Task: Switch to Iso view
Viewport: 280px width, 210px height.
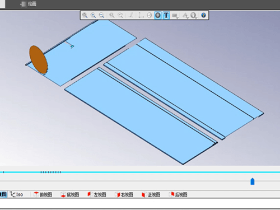Action: point(17,194)
